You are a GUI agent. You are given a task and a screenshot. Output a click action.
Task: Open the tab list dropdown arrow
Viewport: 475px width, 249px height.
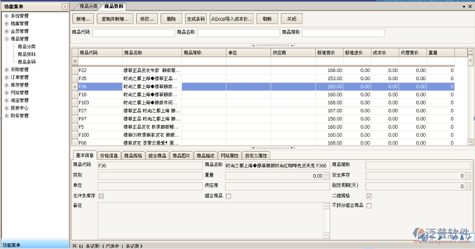click(x=463, y=7)
